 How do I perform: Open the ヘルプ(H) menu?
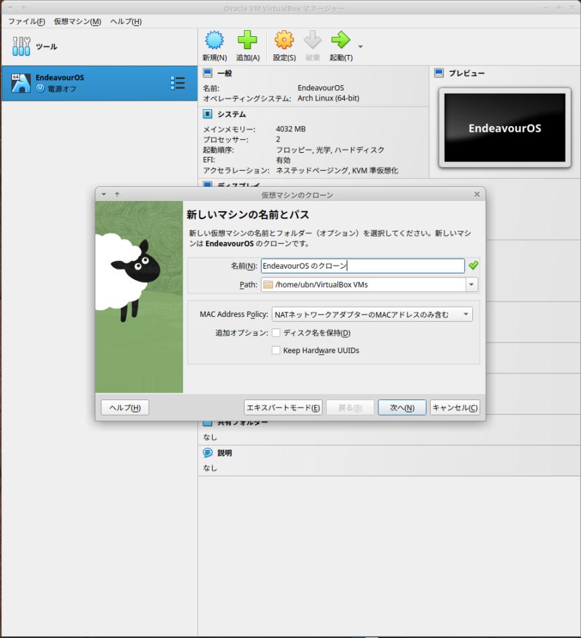tap(126, 21)
